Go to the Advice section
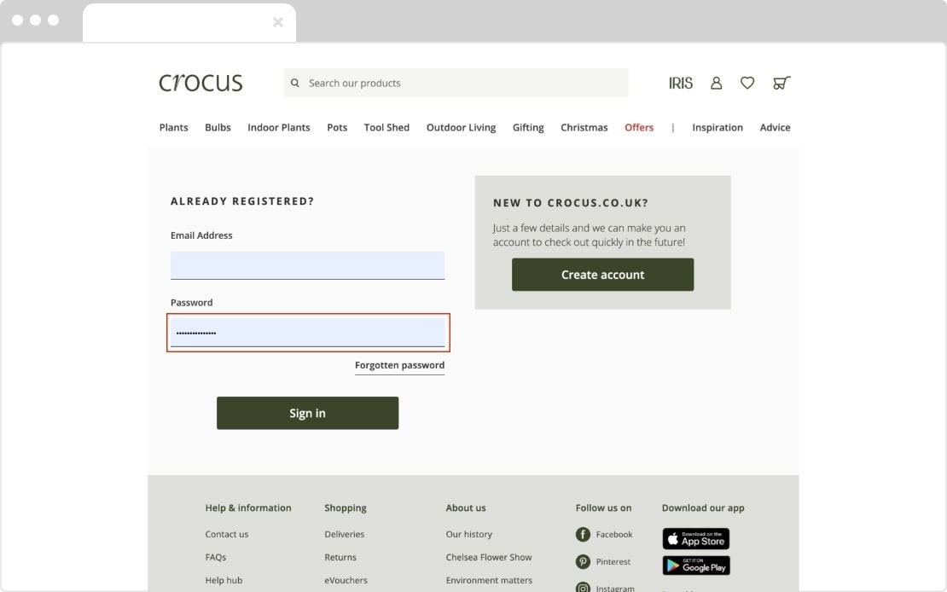This screenshot has height=592, width=947. (x=775, y=127)
